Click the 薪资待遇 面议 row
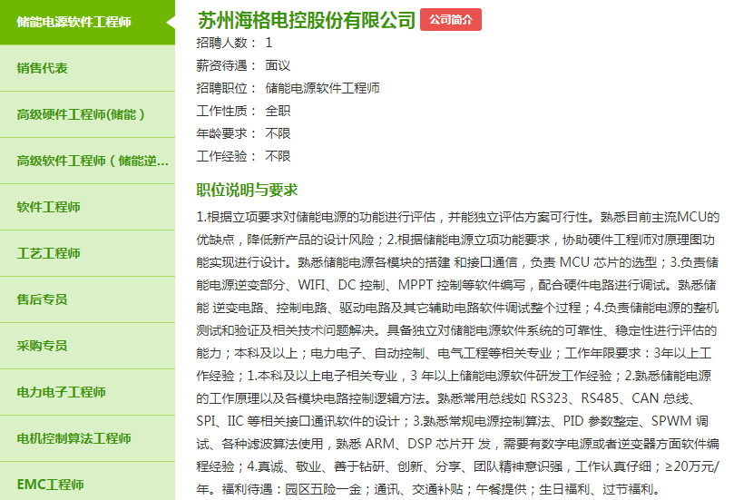The width and height of the screenshot is (753, 500). point(243,65)
